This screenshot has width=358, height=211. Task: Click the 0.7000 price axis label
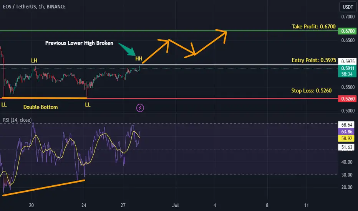point(348,16)
